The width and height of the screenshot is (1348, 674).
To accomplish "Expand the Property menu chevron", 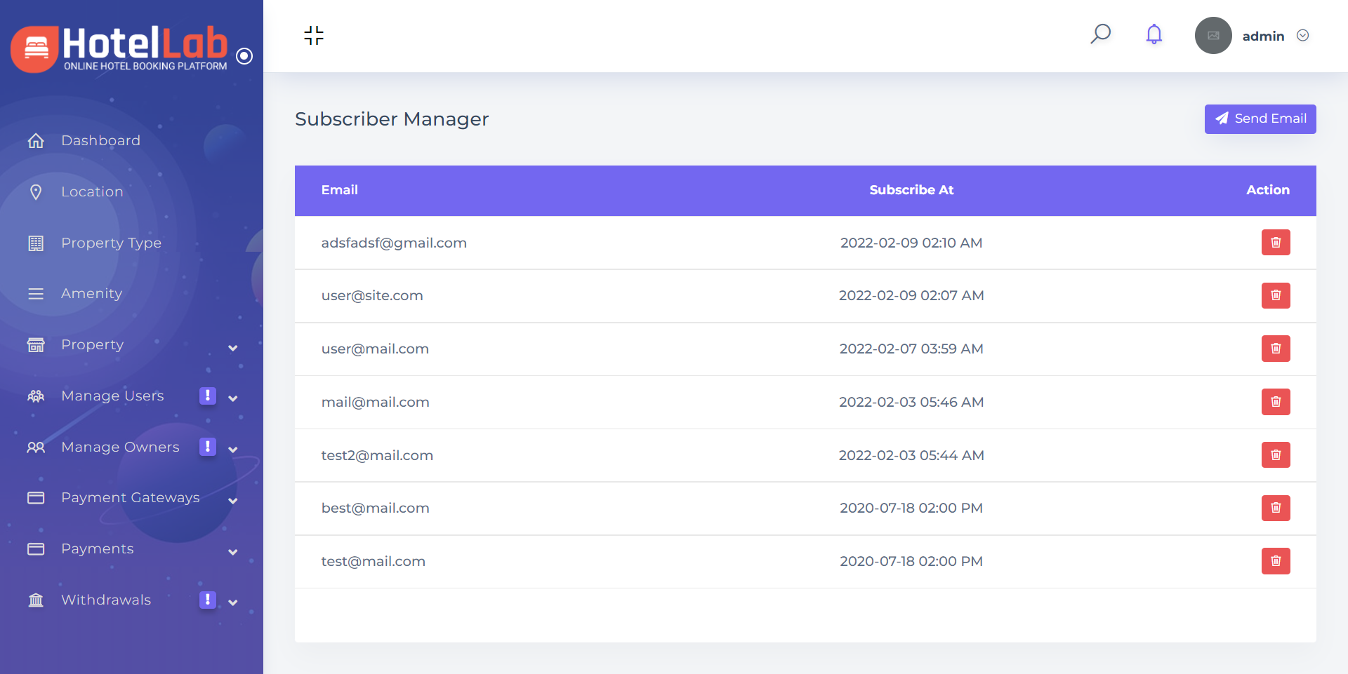I will pos(232,348).
